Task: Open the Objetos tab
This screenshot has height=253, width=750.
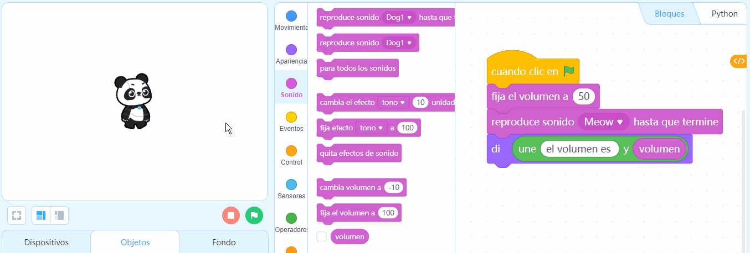Action: (x=135, y=242)
